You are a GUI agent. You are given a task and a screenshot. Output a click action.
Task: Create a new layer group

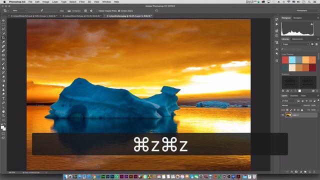[305, 172]
